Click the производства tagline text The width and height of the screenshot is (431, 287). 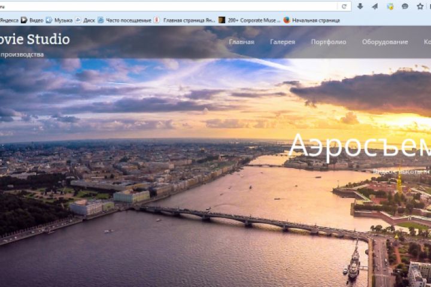(x=22, y=54)
